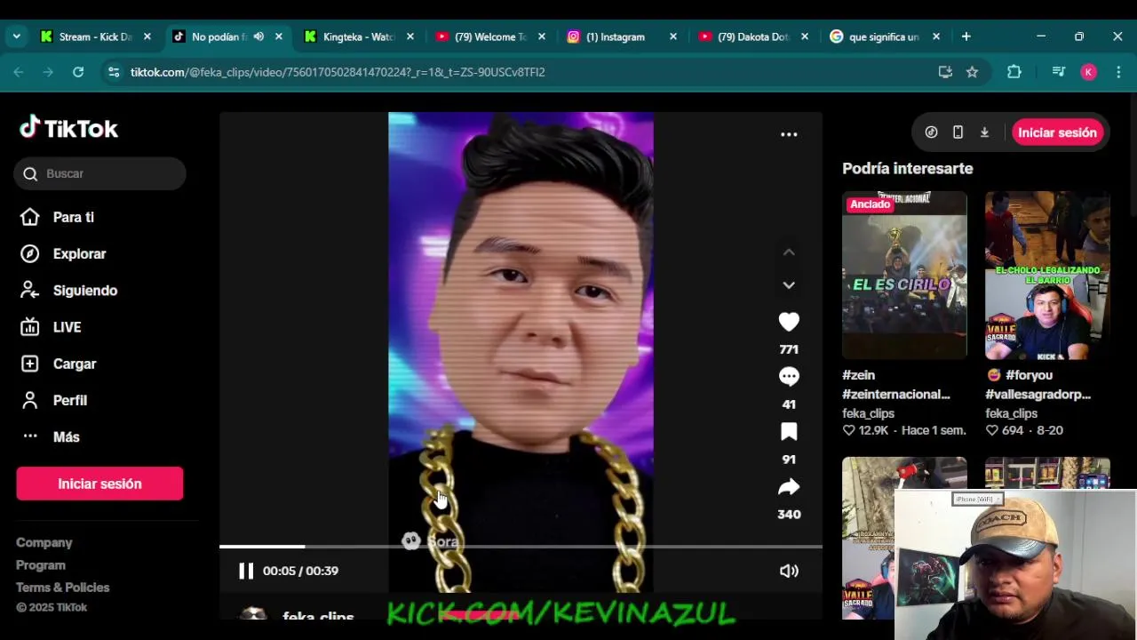Image resolution: width=1137 pixels, height=640 pixels.
Task: Mute video with speaker icon
Action: click(789, 571)
